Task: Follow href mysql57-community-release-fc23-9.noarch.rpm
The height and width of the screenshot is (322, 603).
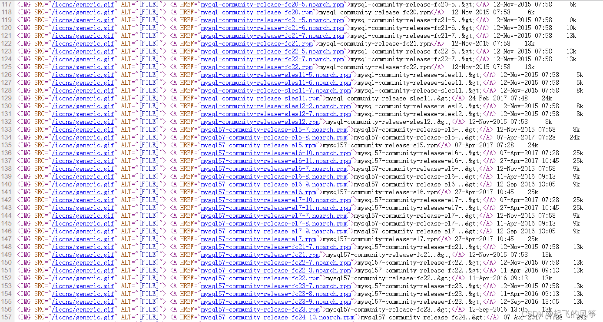Action: (276, 302)
